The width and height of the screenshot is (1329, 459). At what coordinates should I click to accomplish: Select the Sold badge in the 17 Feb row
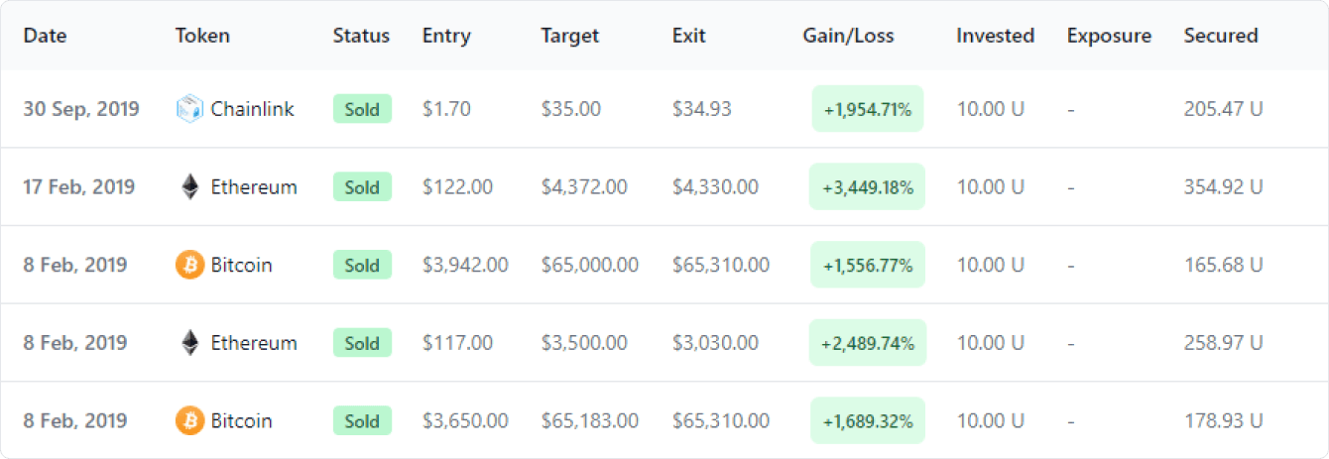tap(362, 186)
